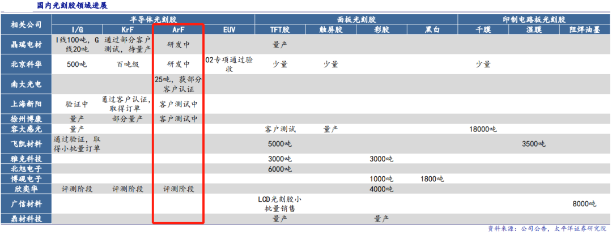
Task: Click the 8000吨 cell
Action: [585, 203]
